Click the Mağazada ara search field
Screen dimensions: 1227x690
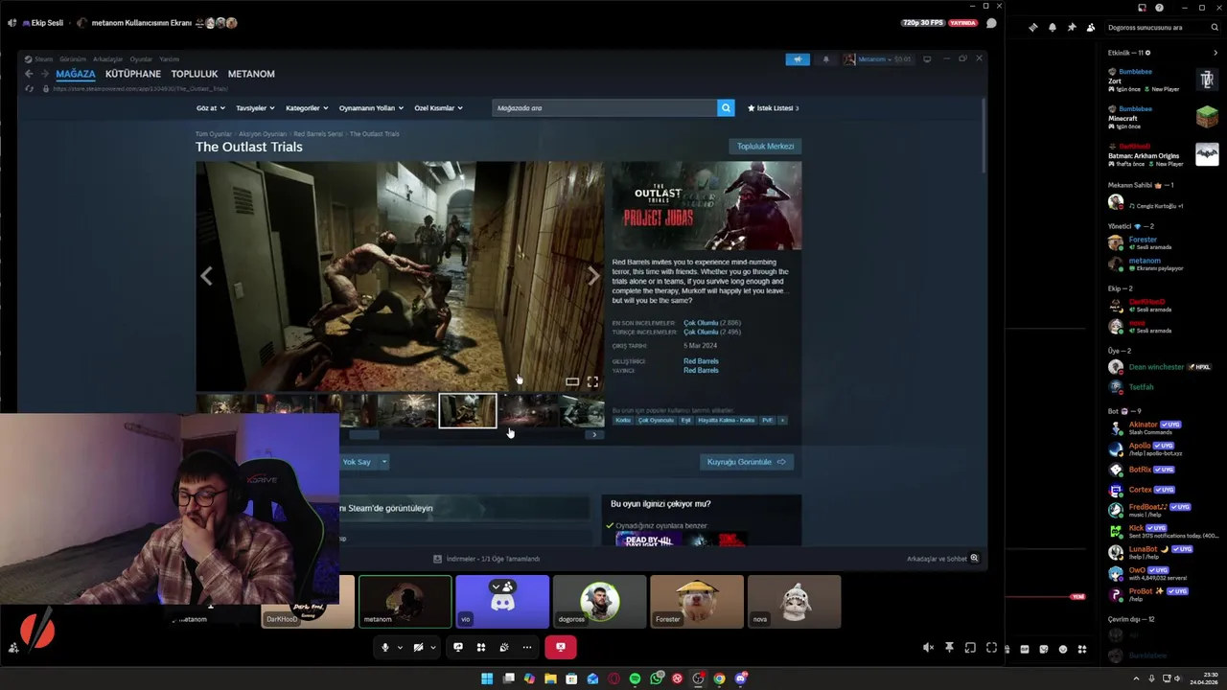[x=605, y=108]
